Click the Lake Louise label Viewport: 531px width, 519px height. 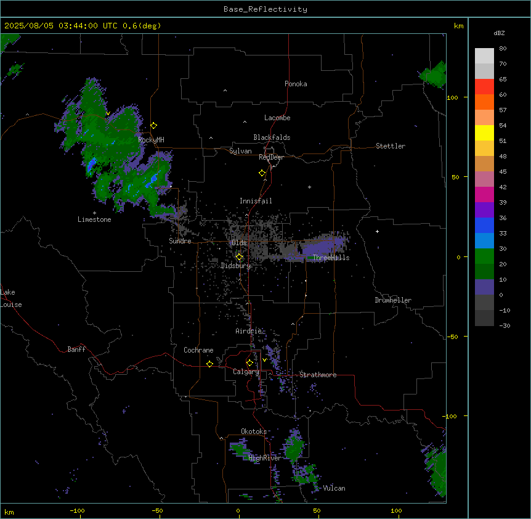coord(11,298)
